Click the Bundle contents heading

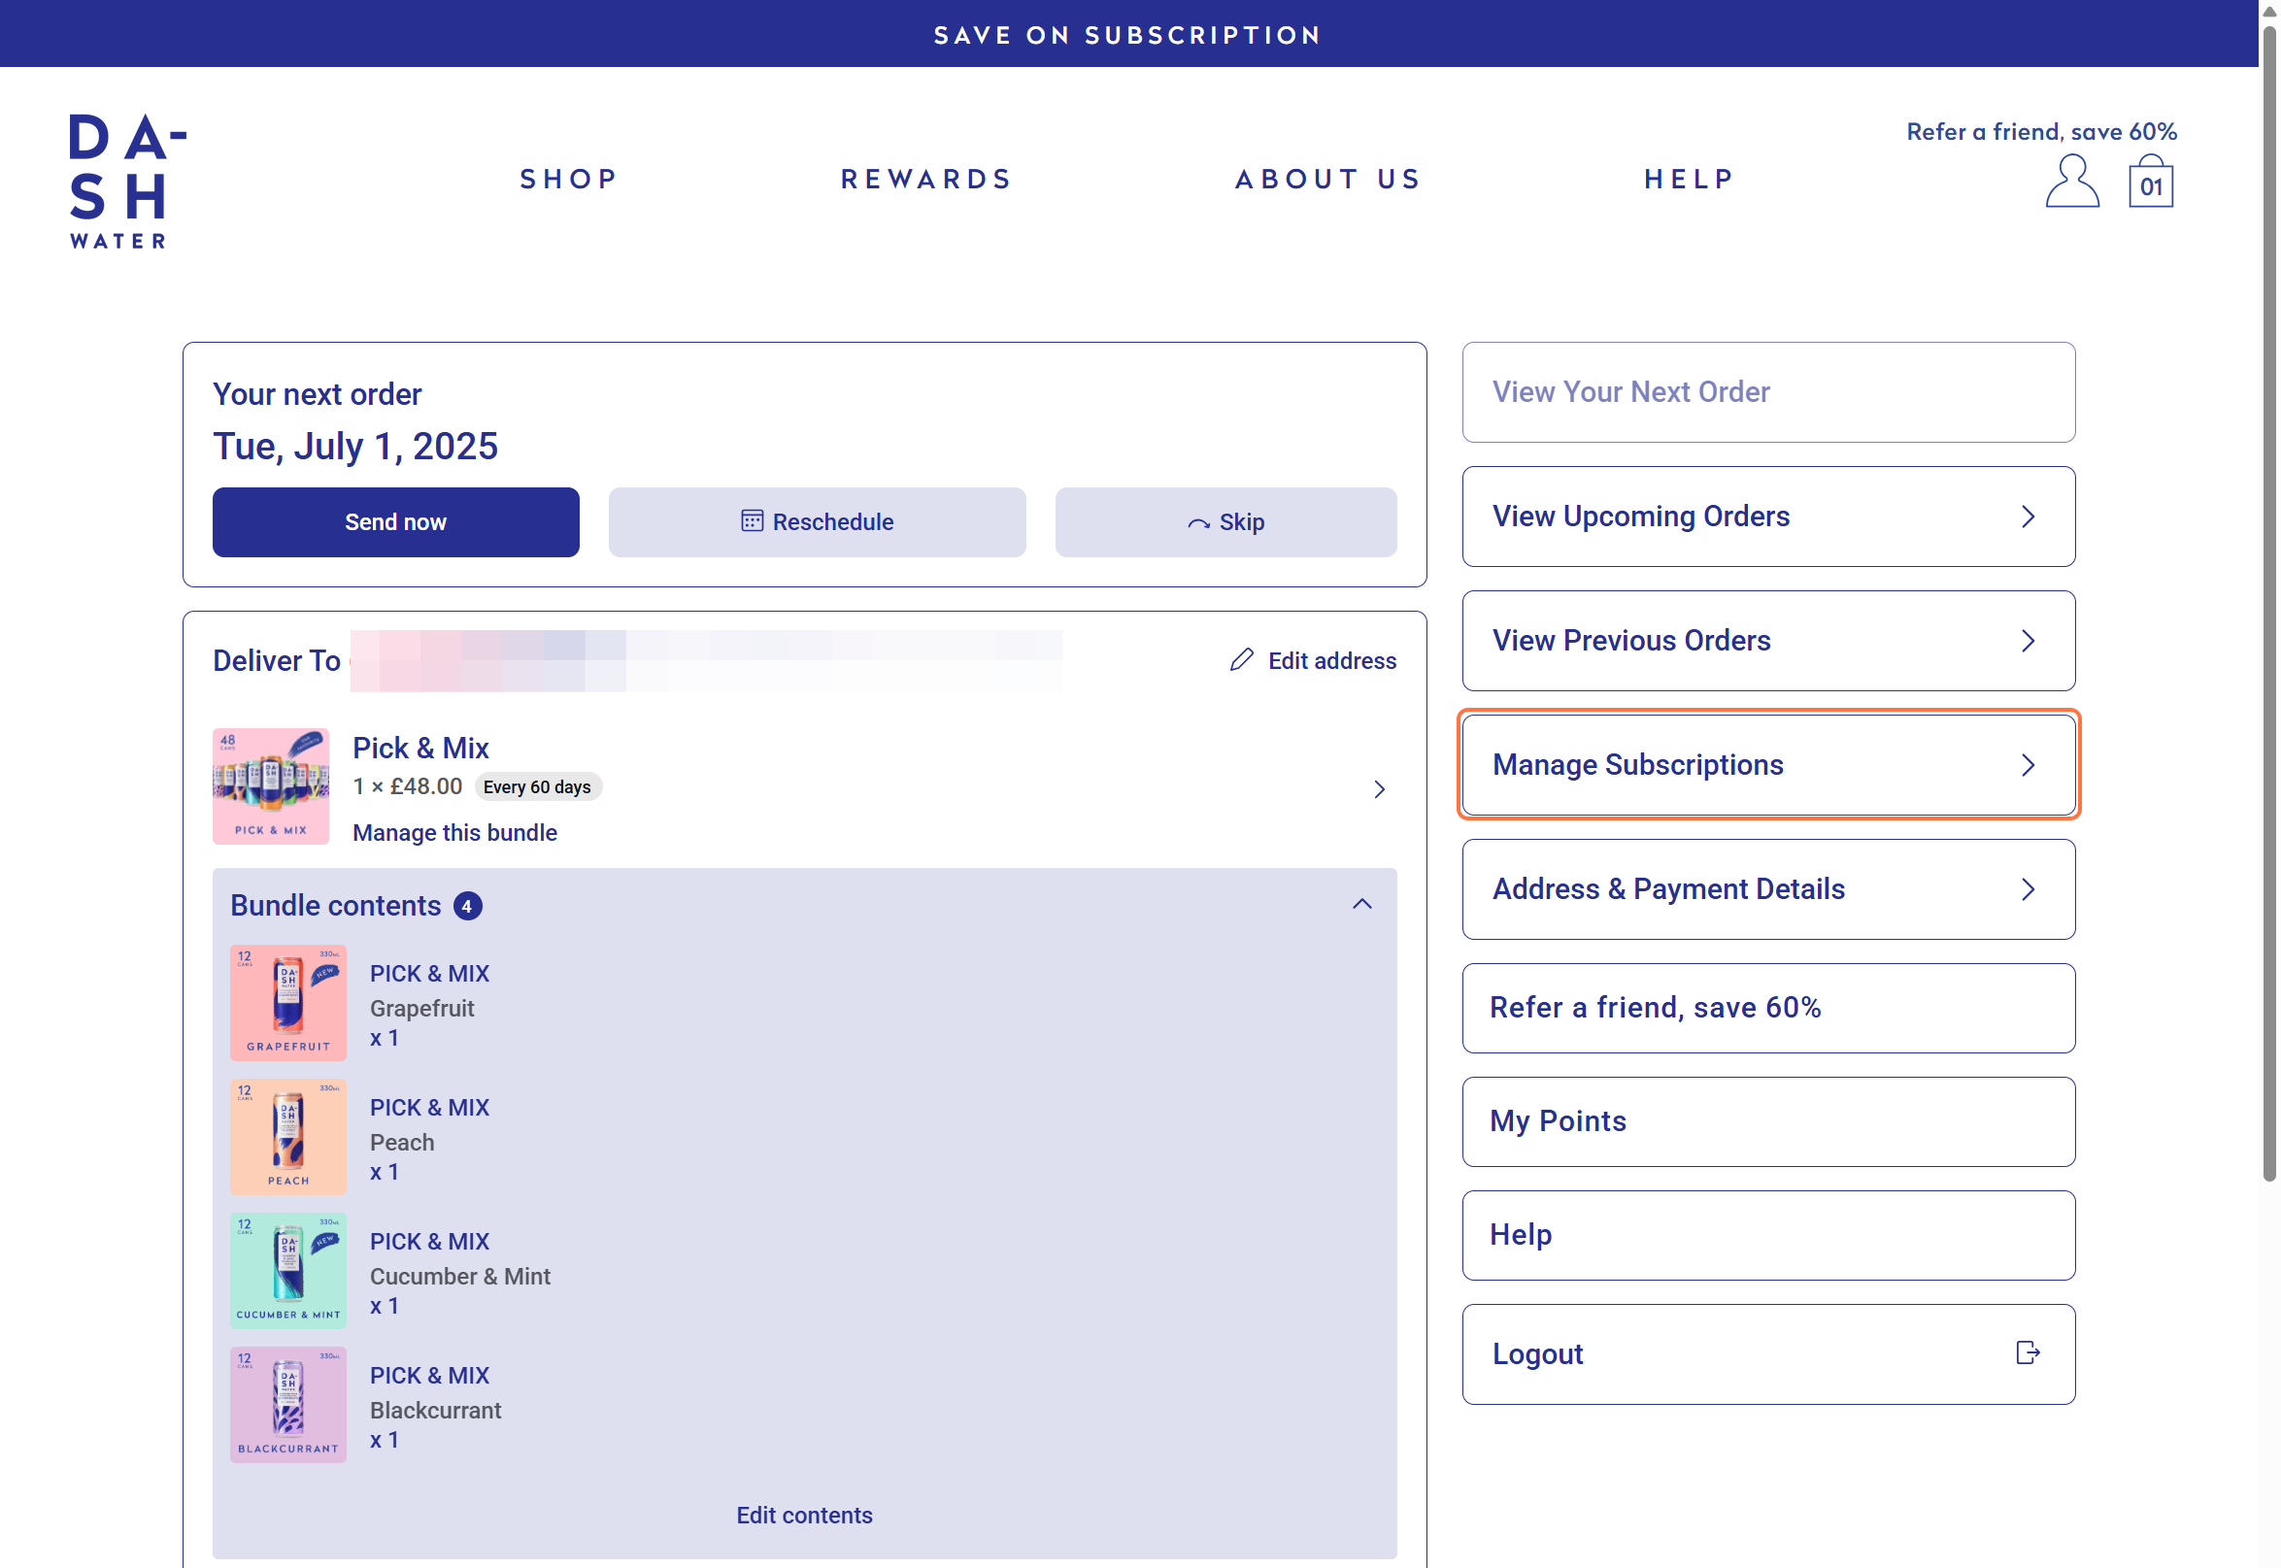pos(335,905)
